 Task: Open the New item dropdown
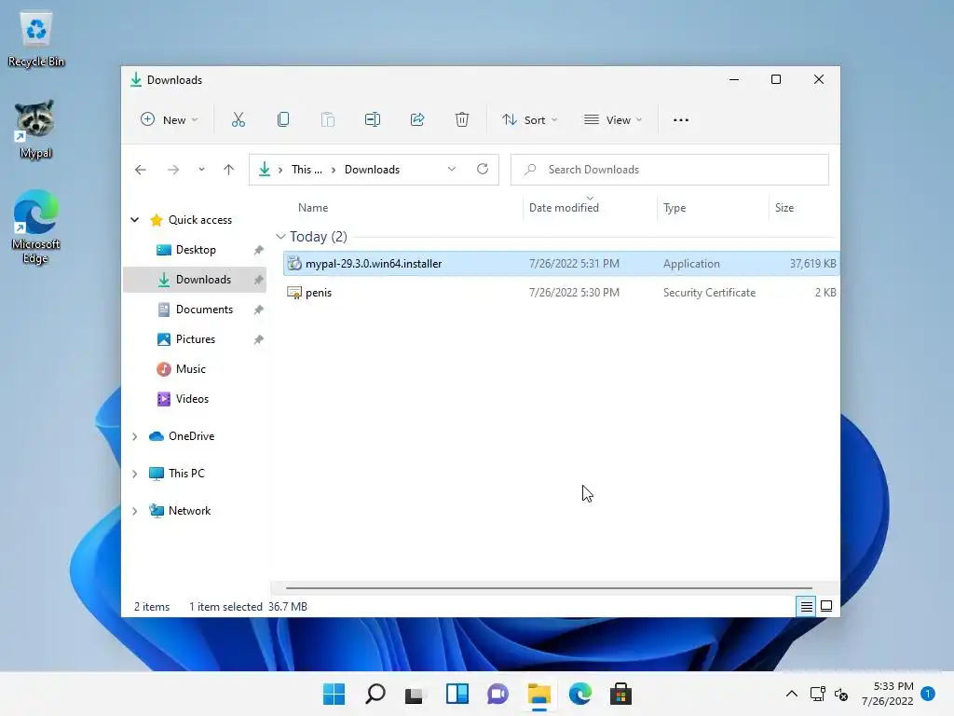pos(170,120)
